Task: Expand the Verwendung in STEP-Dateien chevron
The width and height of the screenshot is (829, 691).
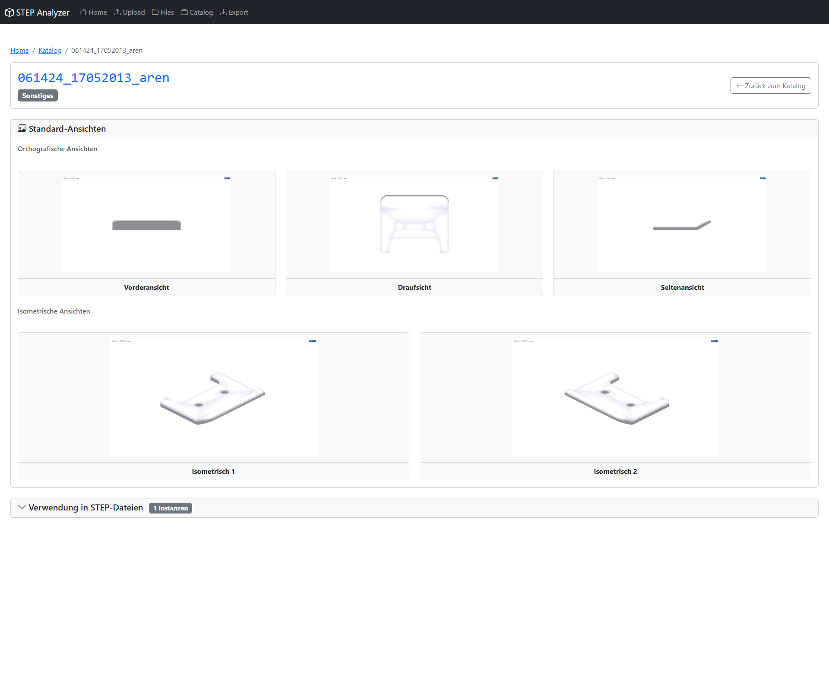Action: tap(22, 507)
